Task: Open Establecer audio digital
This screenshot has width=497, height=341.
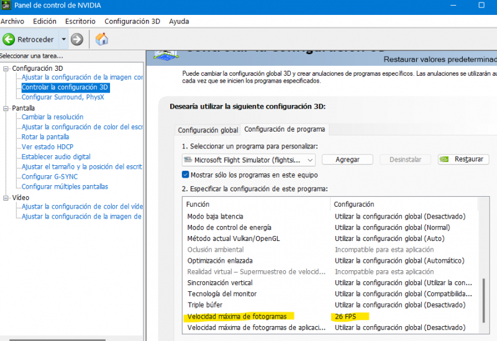Action: (56, 157)
